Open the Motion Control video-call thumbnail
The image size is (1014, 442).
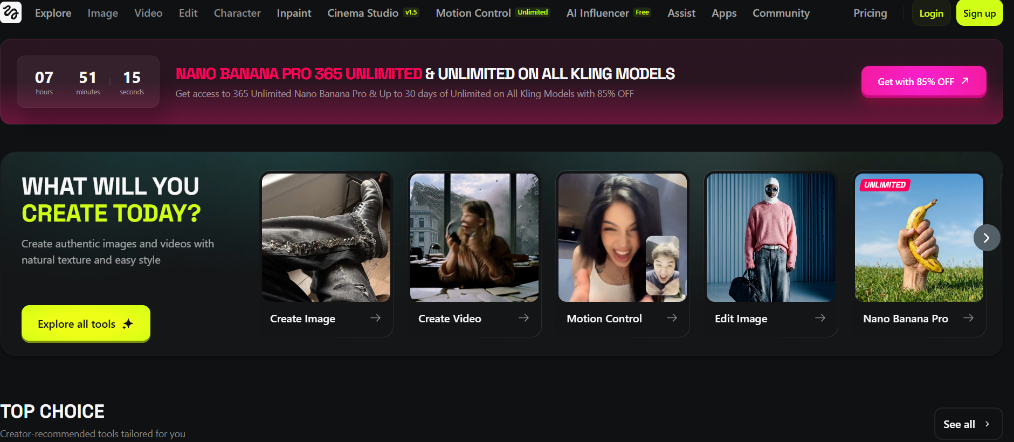pos(623,238)
